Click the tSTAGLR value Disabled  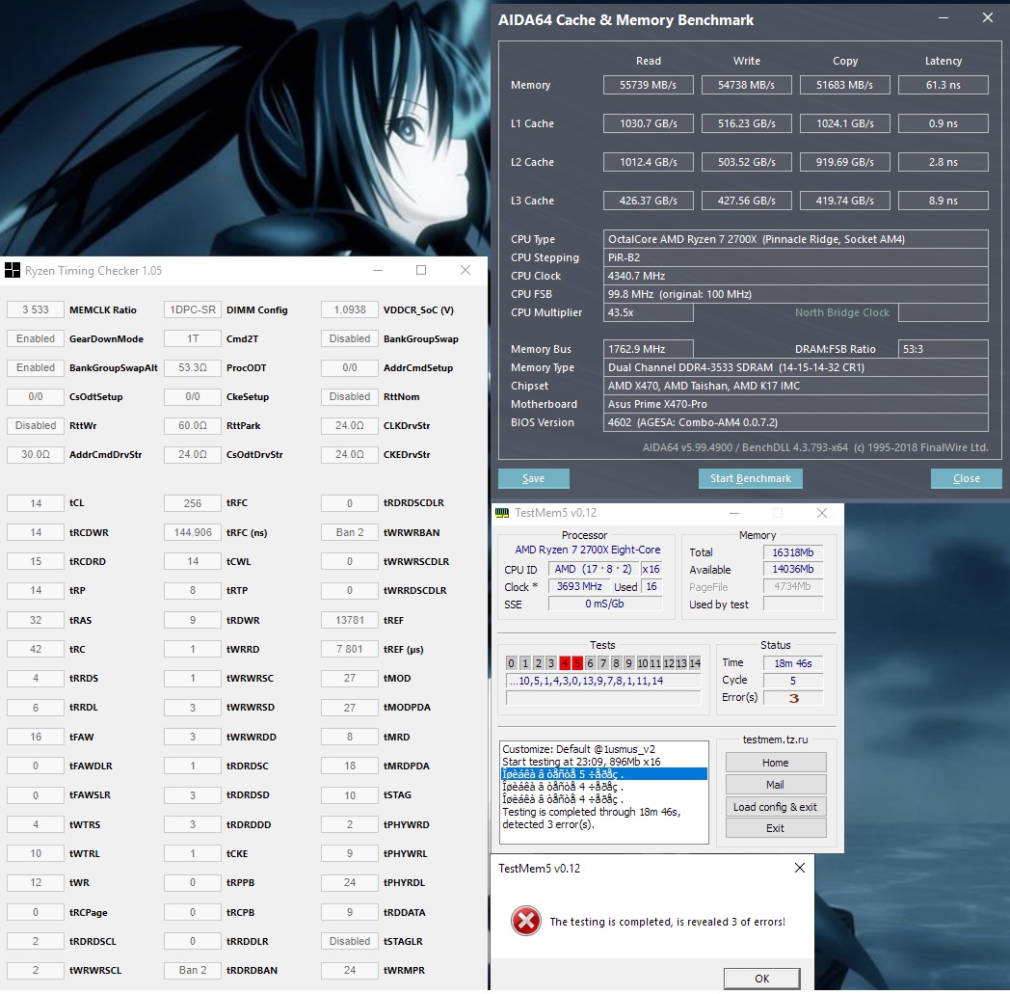pos(350,941)
